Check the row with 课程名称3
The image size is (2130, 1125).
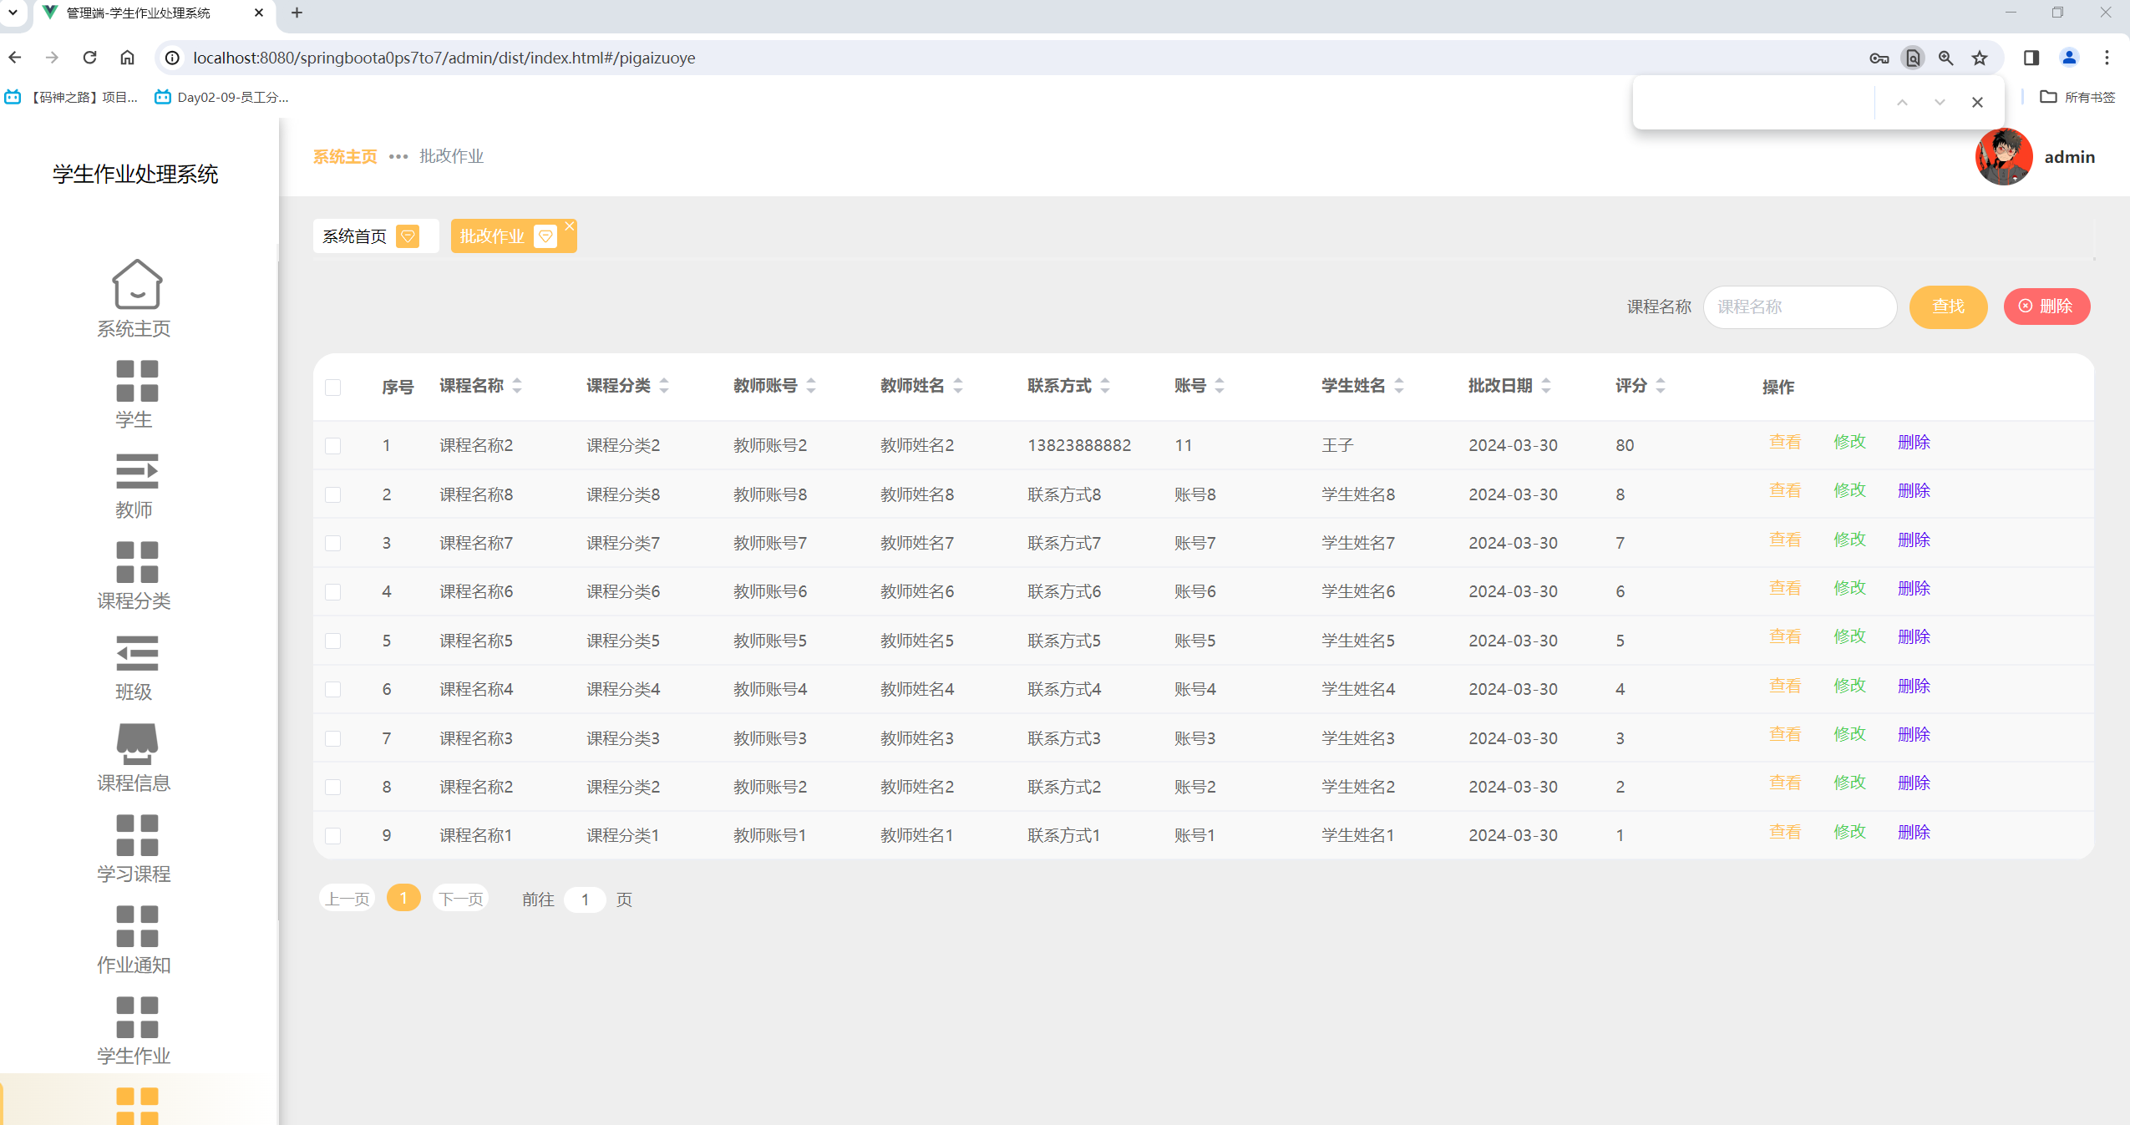[x=333, y=738]
